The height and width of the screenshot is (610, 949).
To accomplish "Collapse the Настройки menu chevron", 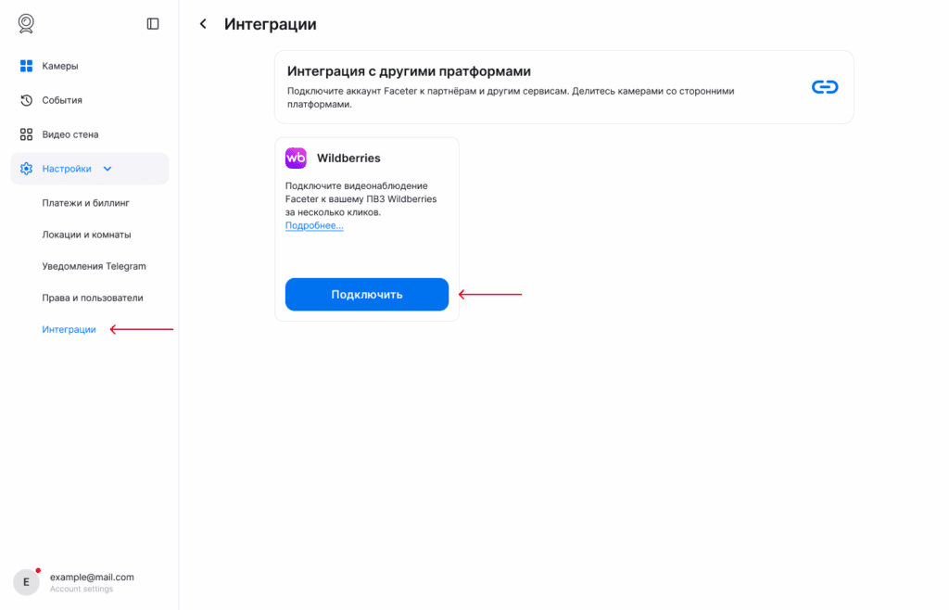I will coord(108,169).
